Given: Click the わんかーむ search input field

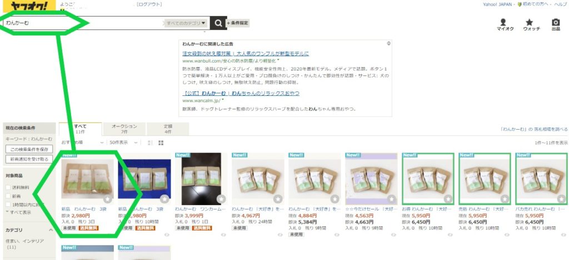Looking at the screenshot, I should click(x=83, y=23).
